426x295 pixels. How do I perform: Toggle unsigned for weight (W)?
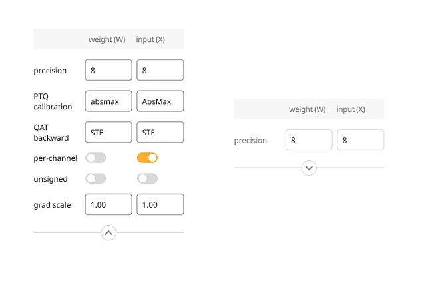[96, 178]
